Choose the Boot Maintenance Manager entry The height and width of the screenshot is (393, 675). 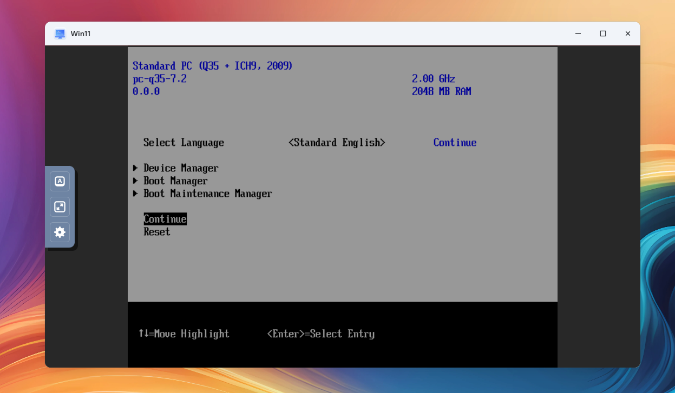(x=207, y=194)
